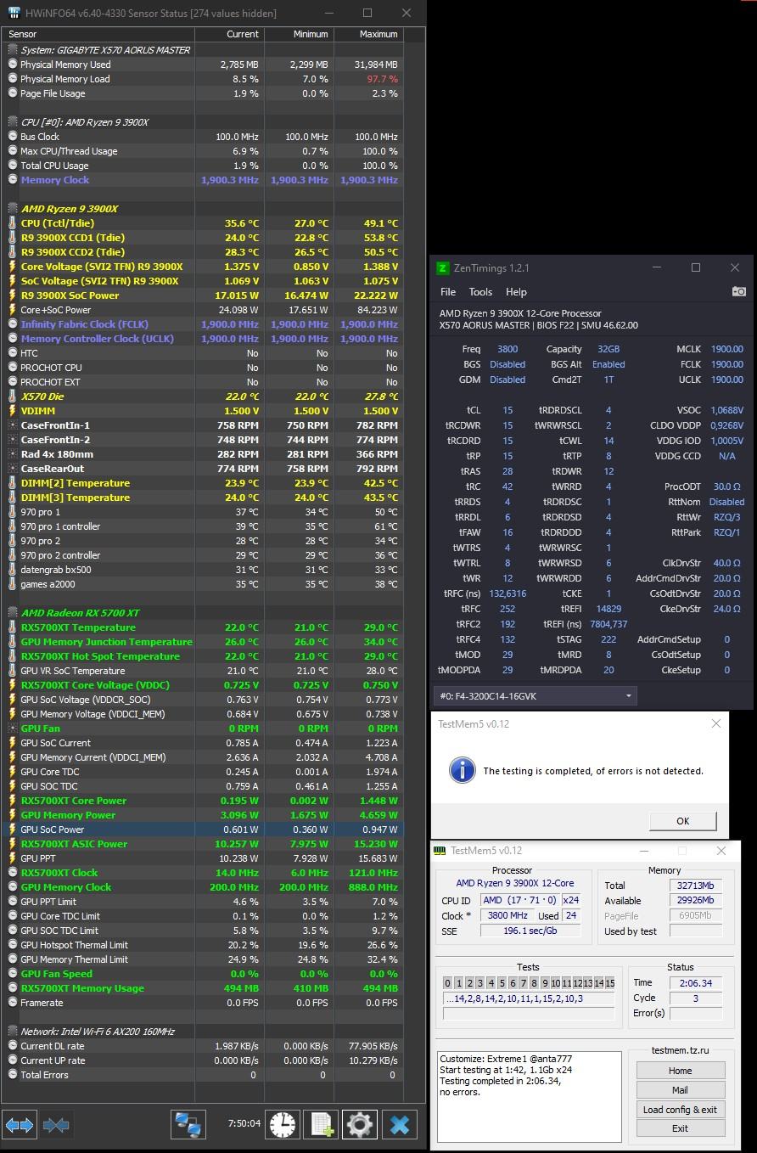Select the Total CPU Usage row
This screenshot has width=757, height=1153.
(x=202, y=166)
